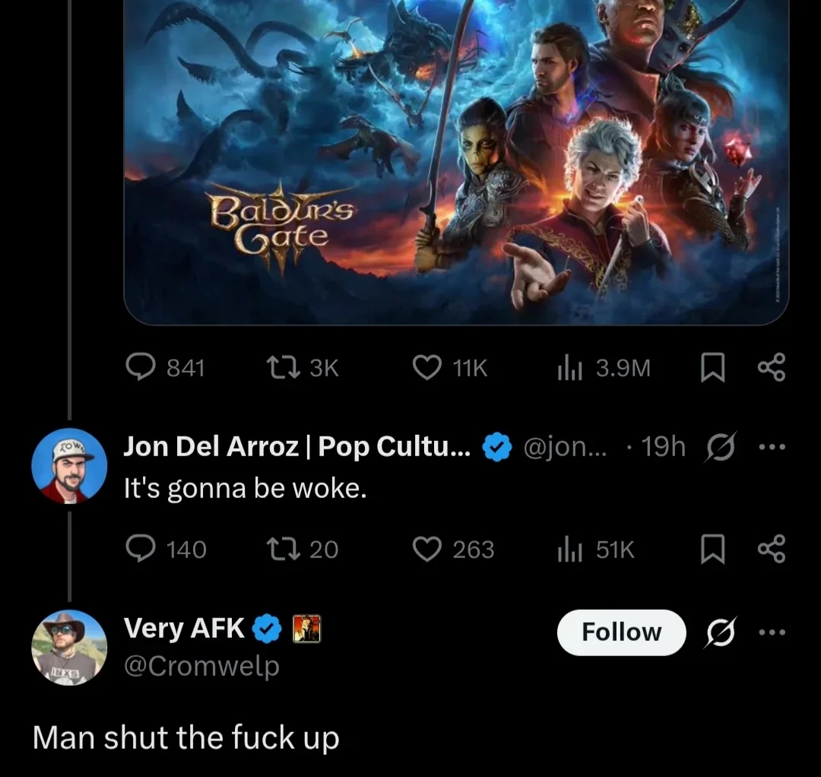The width and height of the screenshot is (821, 777).
Task: Bookmark Jon Del Arroz's reply
Action: 711,549
